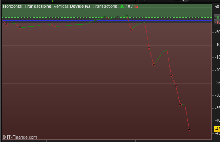The width and height of the screenshot is (220, 142).
Task: Click the neutral transactions count 0
Action: coord(129,7)
